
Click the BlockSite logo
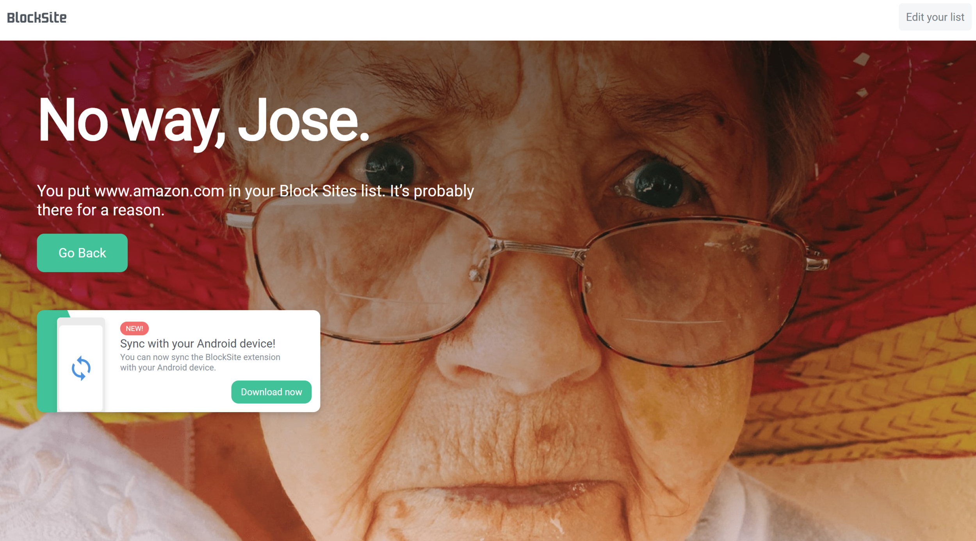click(x=37, y=18)
